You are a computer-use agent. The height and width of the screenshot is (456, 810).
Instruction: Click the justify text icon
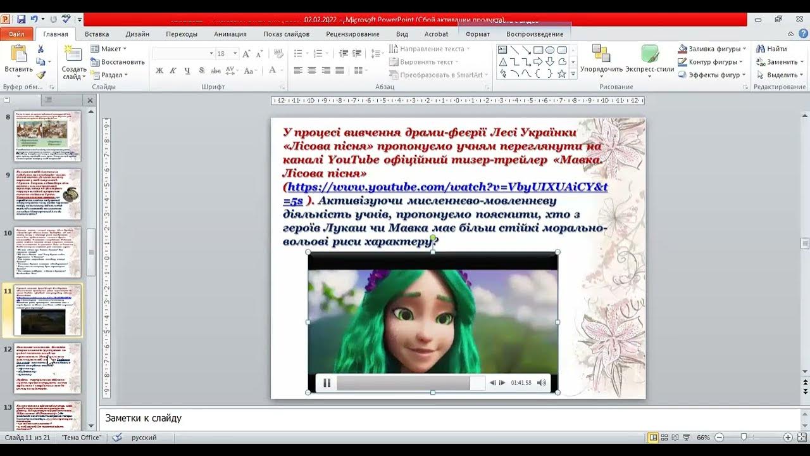pos(340,70)
